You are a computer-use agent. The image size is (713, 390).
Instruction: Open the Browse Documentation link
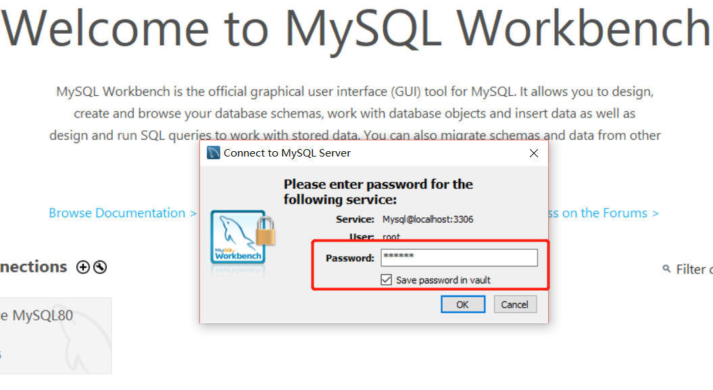122,213
